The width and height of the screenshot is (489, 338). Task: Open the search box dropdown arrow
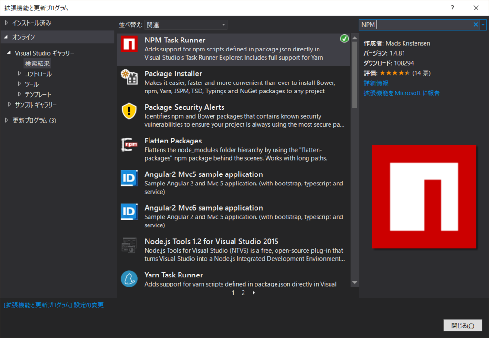pyautogui.click(x=483, y=25)
